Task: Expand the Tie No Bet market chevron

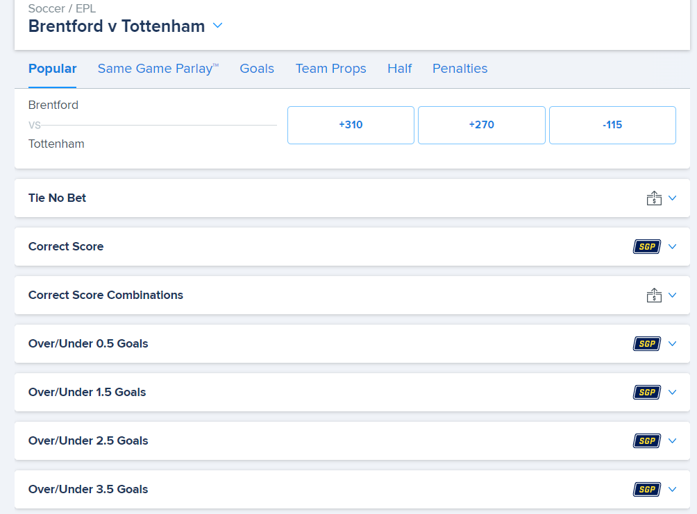Action: pos(673,198)
